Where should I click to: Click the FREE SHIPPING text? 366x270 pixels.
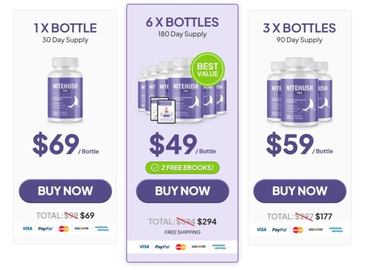pyautogui.click(x=183, y=232)
